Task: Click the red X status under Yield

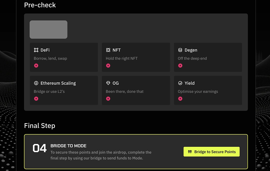Action: (x=180, y=99)
